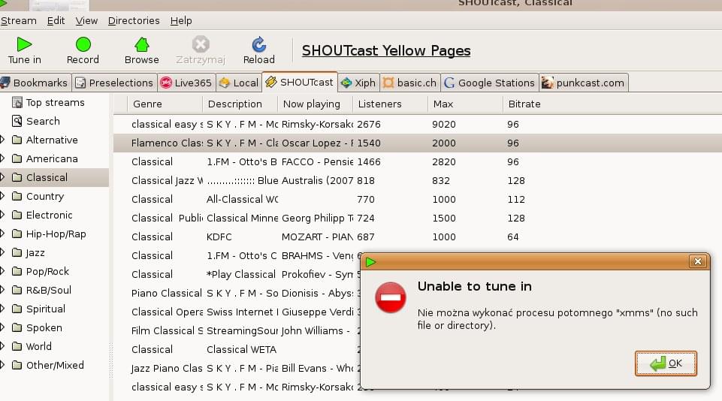
Task: Click the Tune in play icon
Action: 24,44
